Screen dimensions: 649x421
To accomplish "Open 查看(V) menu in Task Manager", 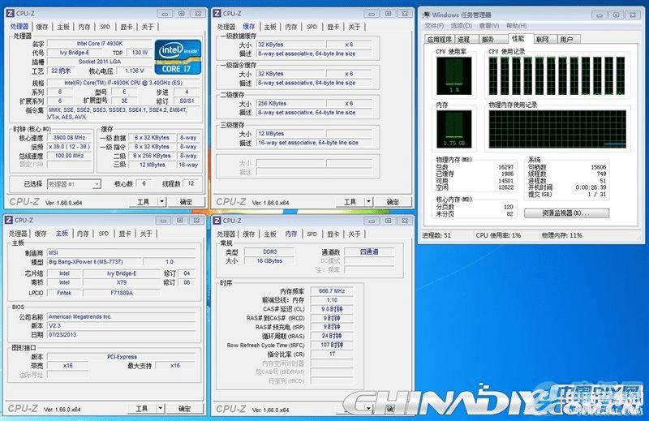I will pos(489,26).
